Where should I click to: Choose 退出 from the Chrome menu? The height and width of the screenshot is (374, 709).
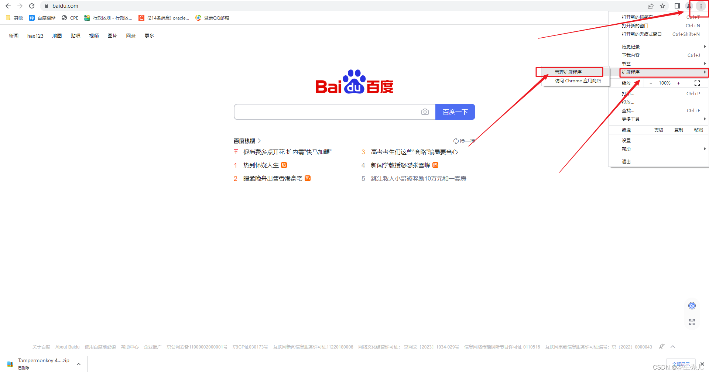click(x=658, y=161)
